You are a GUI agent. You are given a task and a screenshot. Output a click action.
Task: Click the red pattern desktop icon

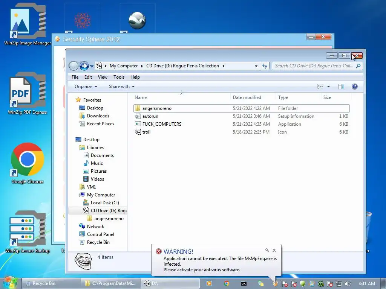coord(83,20)
